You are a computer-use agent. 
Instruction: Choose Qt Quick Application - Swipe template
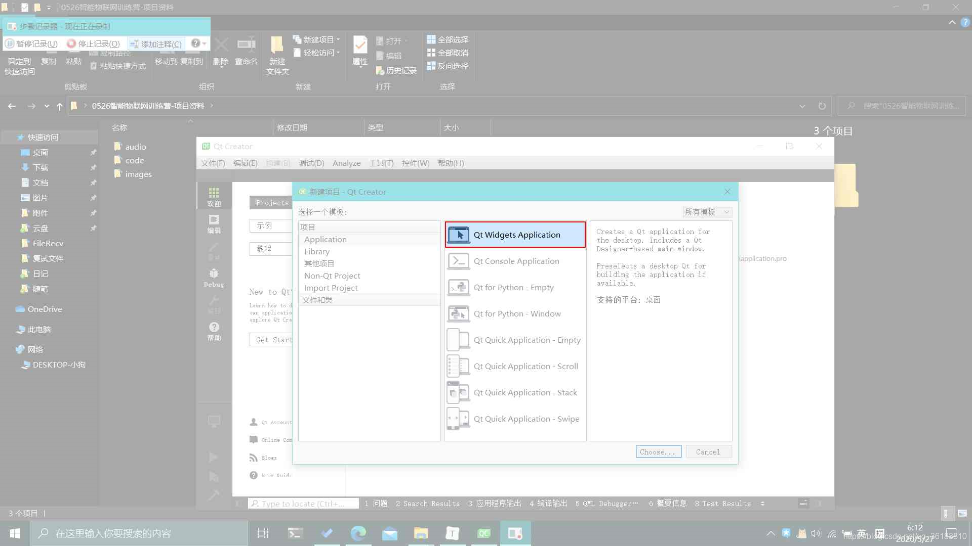pyautogui.click(x=526, y=419)
